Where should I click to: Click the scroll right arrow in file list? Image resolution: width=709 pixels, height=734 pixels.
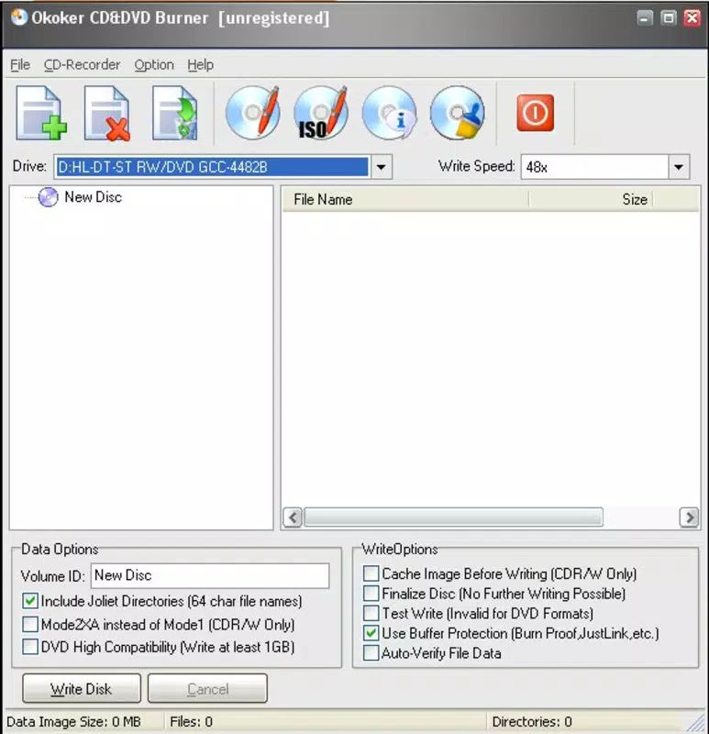689,517
